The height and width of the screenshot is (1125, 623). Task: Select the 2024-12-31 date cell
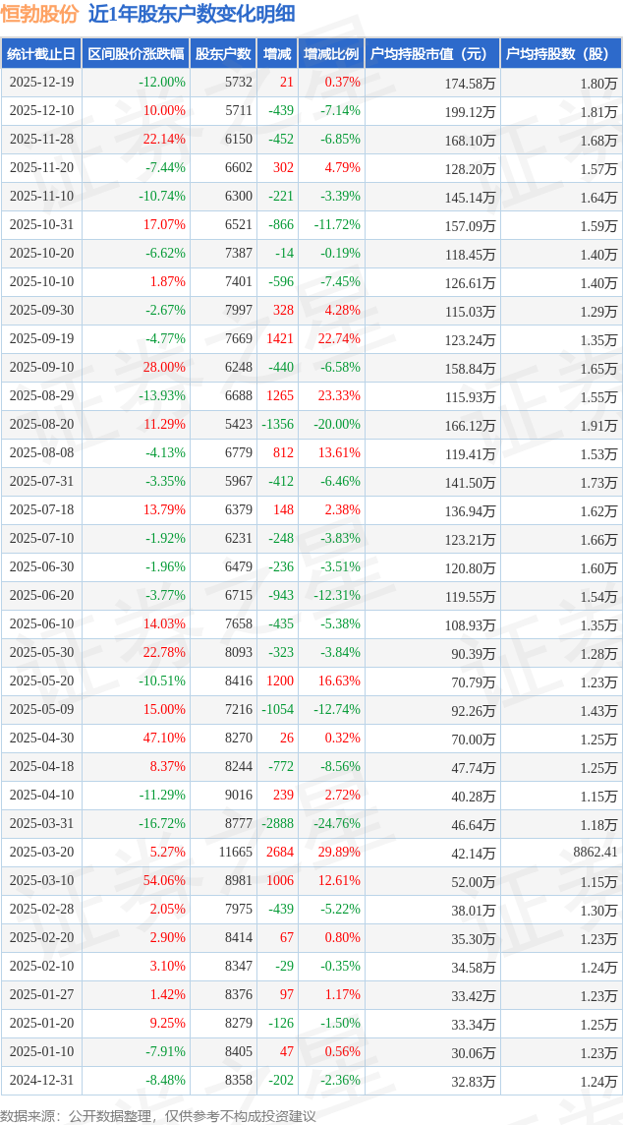click(x=41, y=1081)
